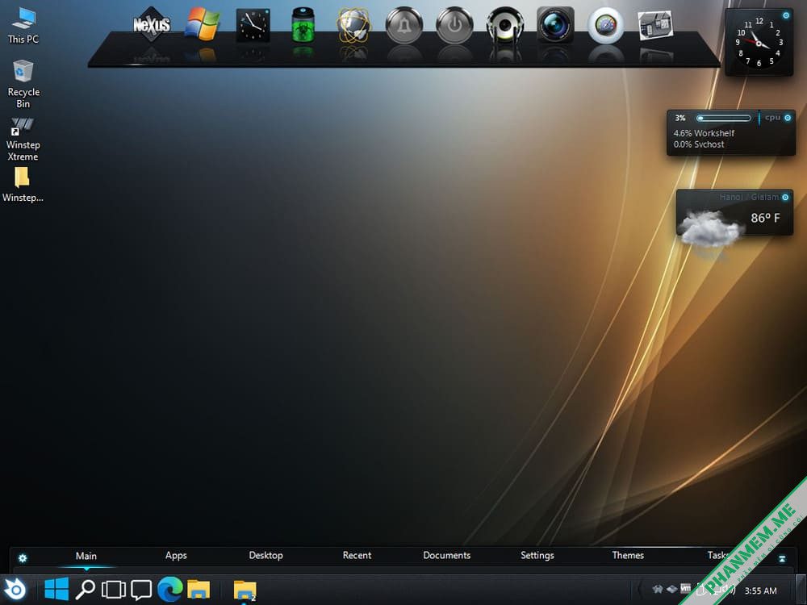Open the gauge meter dock icon

[606, 25]
